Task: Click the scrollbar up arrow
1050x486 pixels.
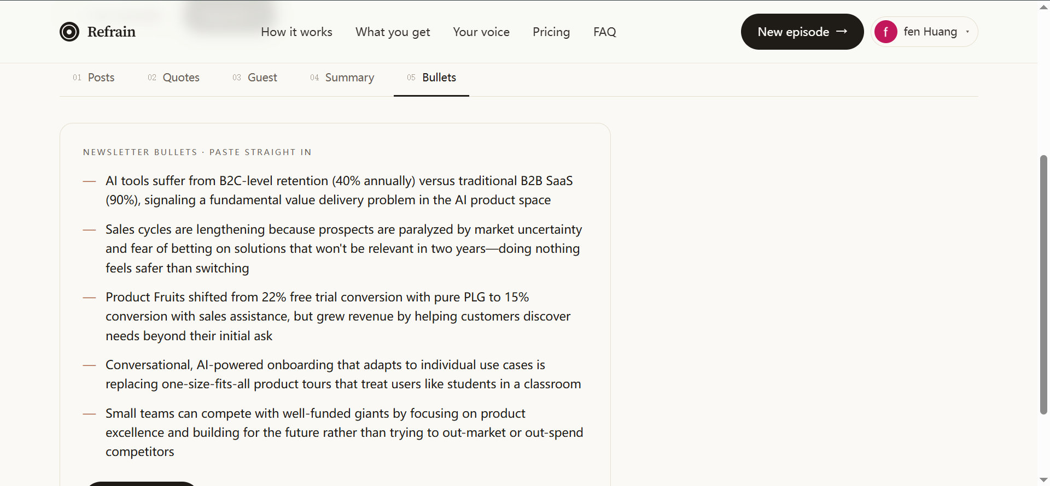Action: (x=1043, y=7)
